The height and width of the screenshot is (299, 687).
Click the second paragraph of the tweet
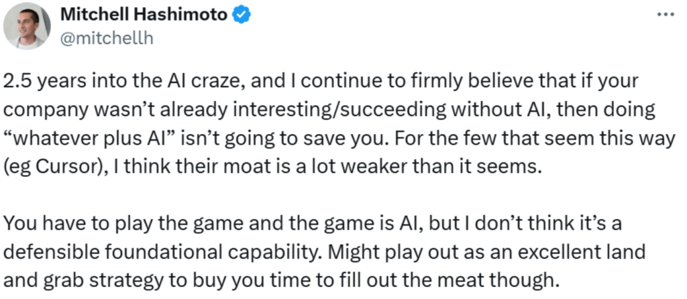pyautogui.click(x=322, y=249)
